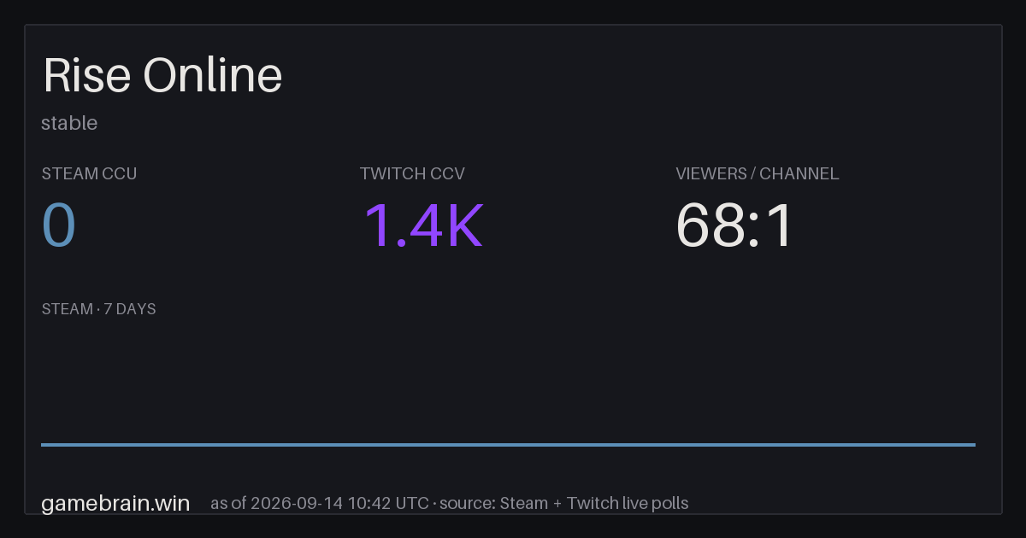
Task: Select the 68:1 ratio value
Action: tap(735, 226)
